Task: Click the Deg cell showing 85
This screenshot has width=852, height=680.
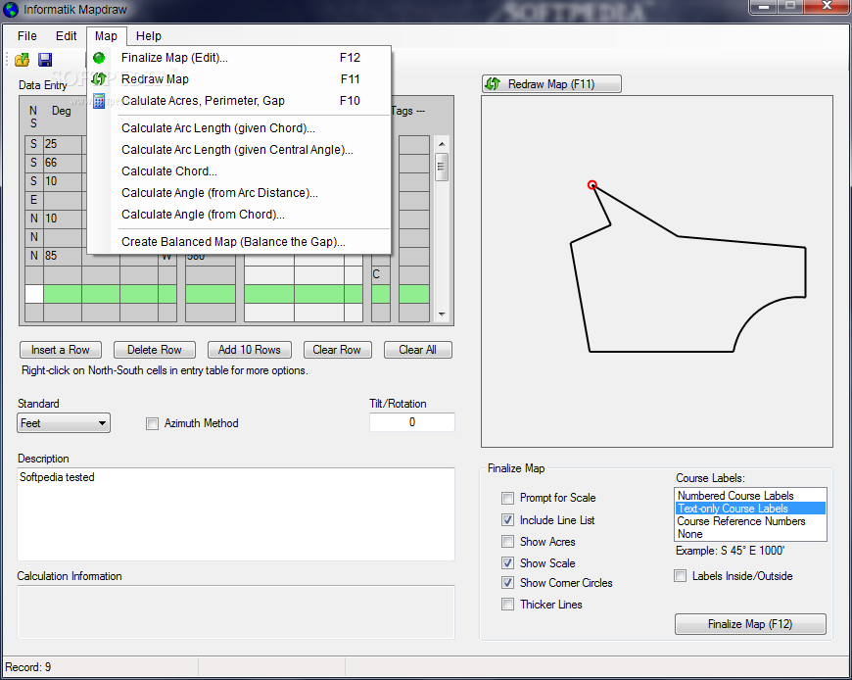Action: (x=63, y=256)
